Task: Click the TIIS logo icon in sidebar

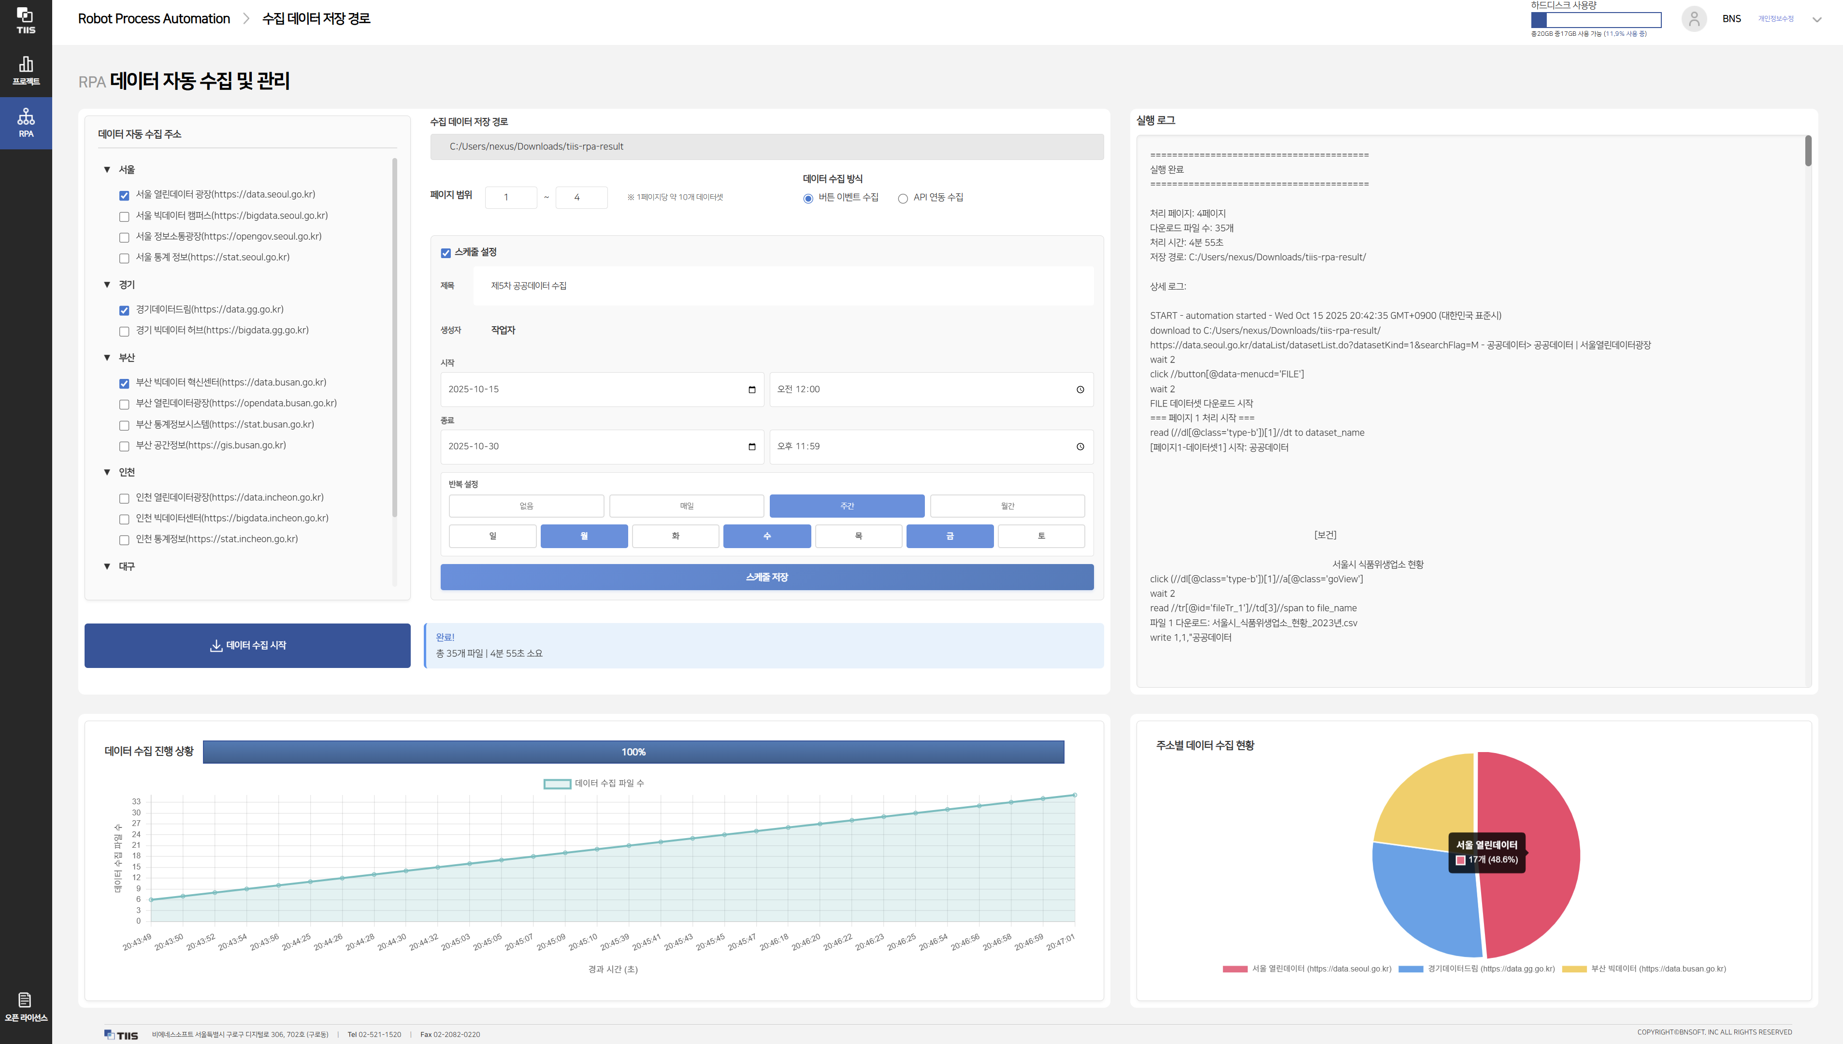Action: [x=26, y=19]
